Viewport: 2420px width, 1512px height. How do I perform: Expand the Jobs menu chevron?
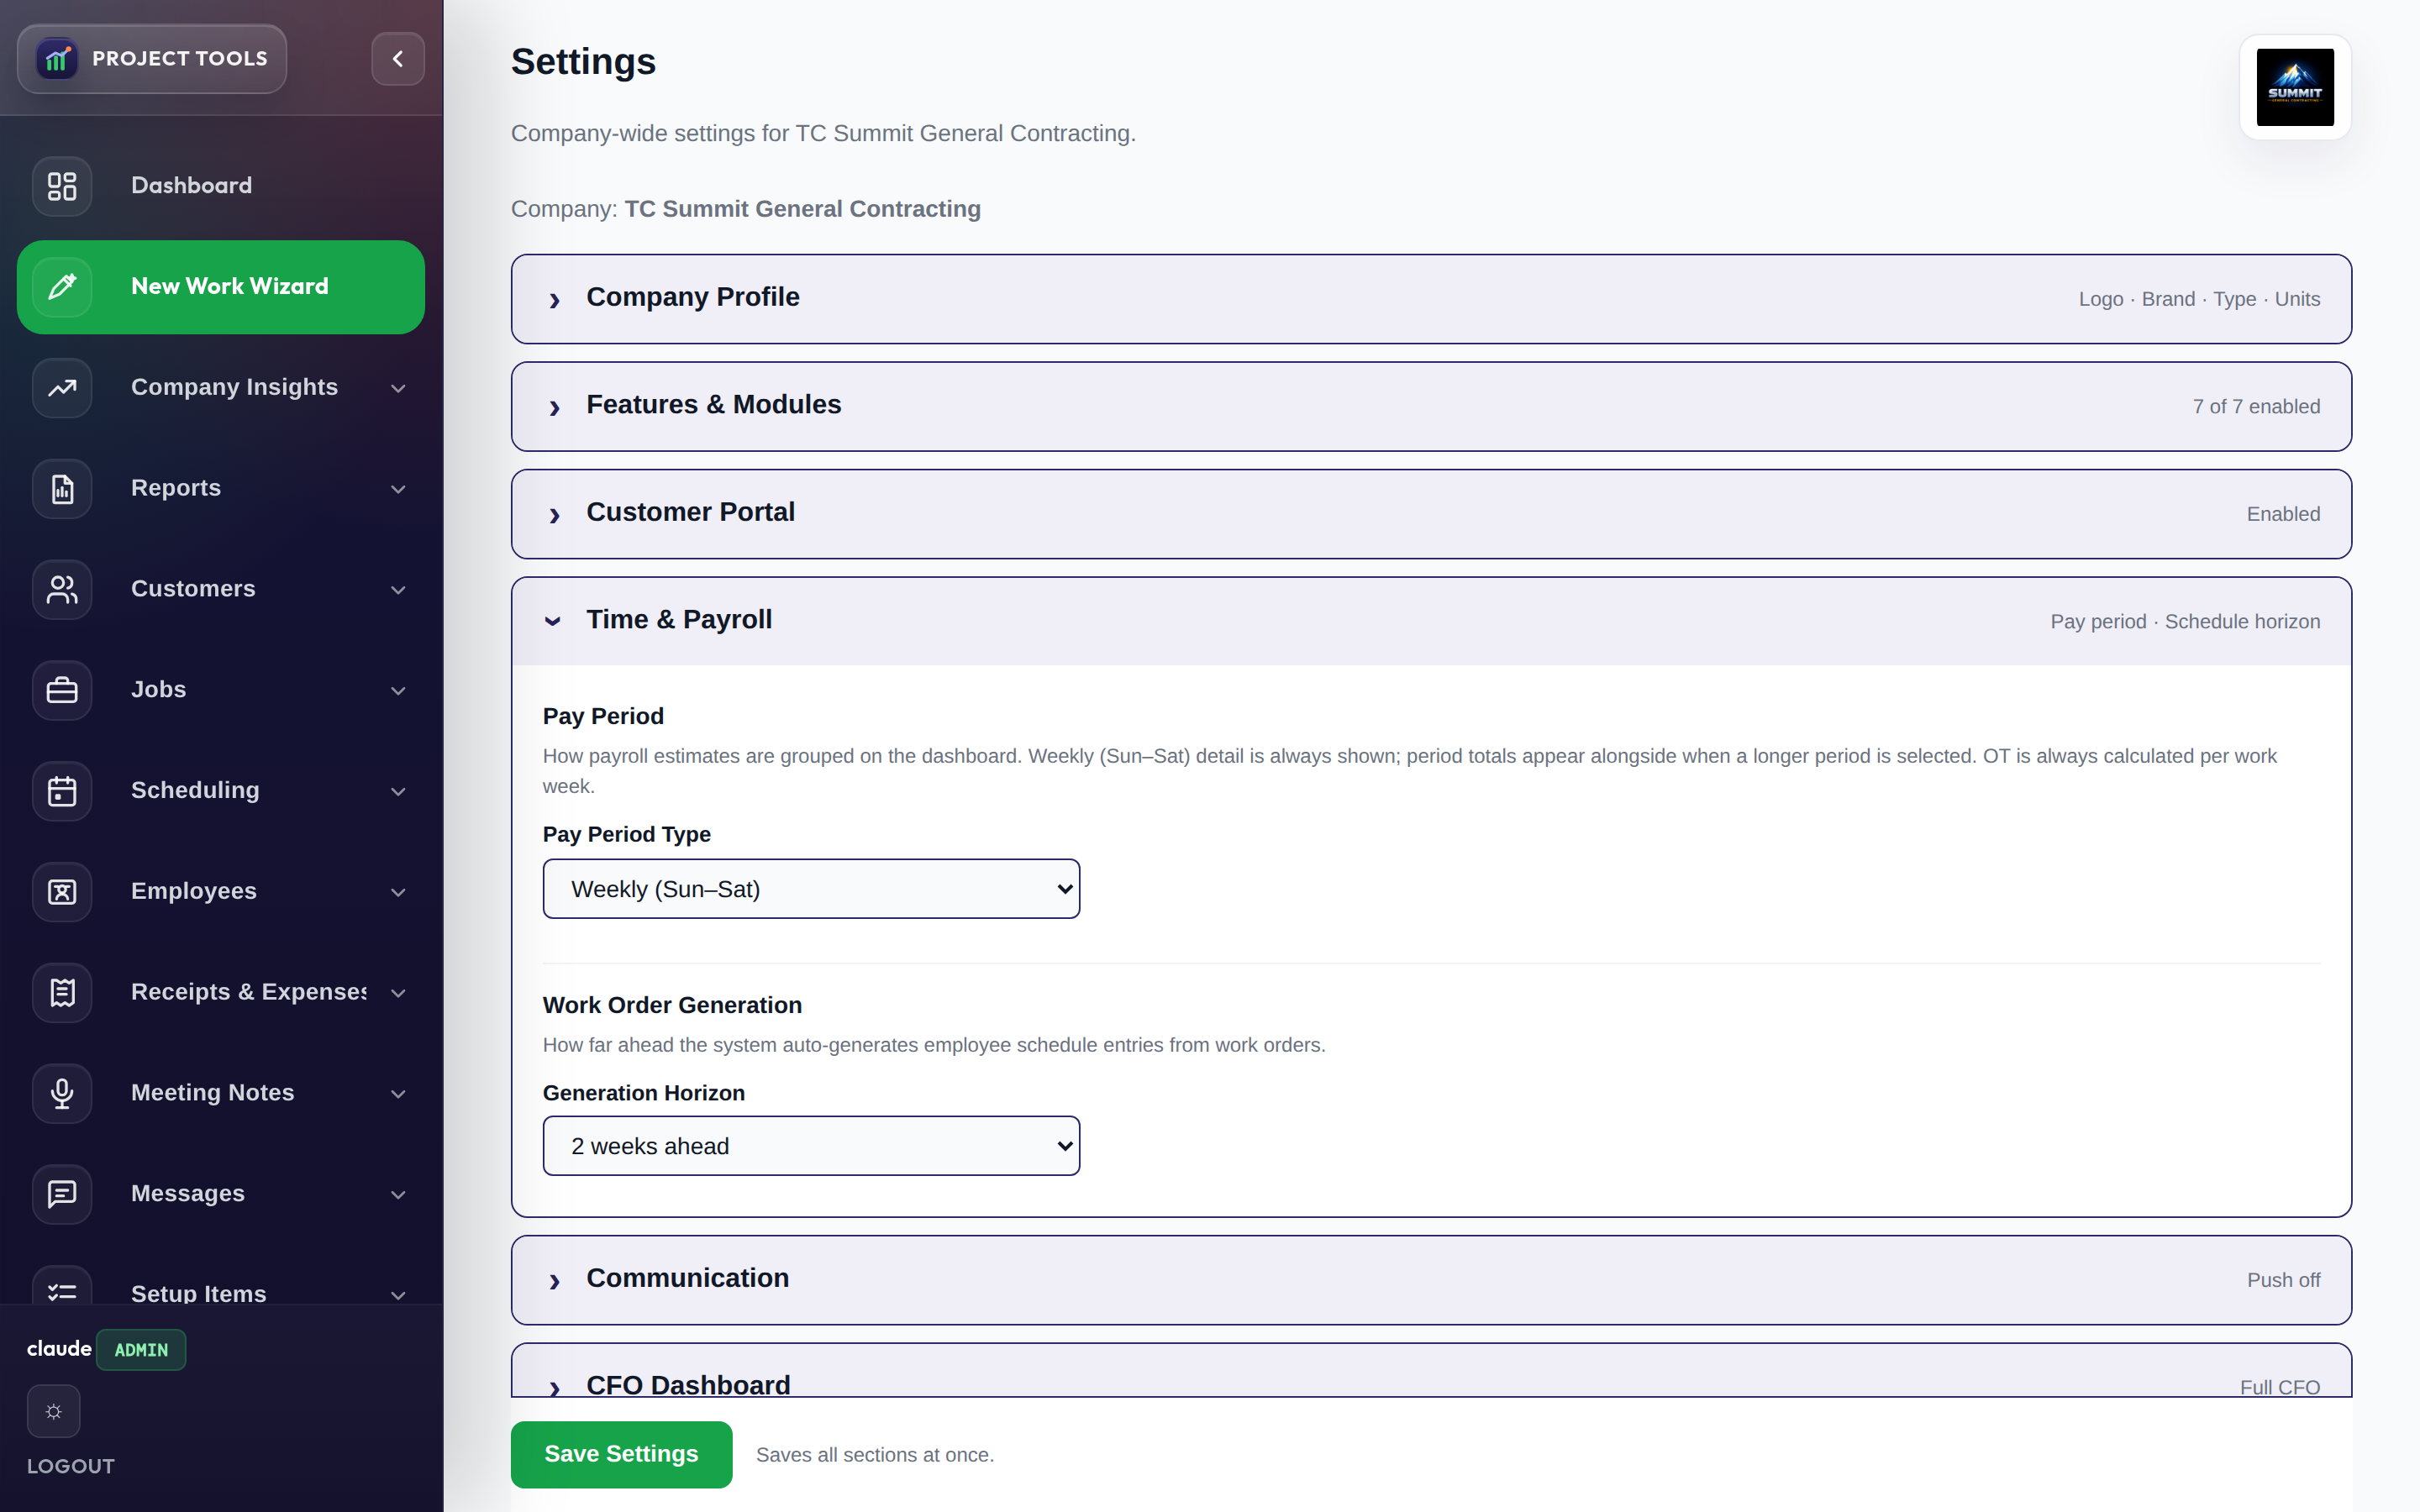[398, 691]
